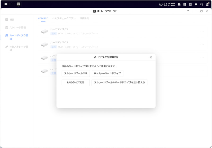This screenshot has height=148, width=212.
Task: Open 外部ストレージ管理 in the sidebar
Action: pyautogui.click(x=17, y=48)
